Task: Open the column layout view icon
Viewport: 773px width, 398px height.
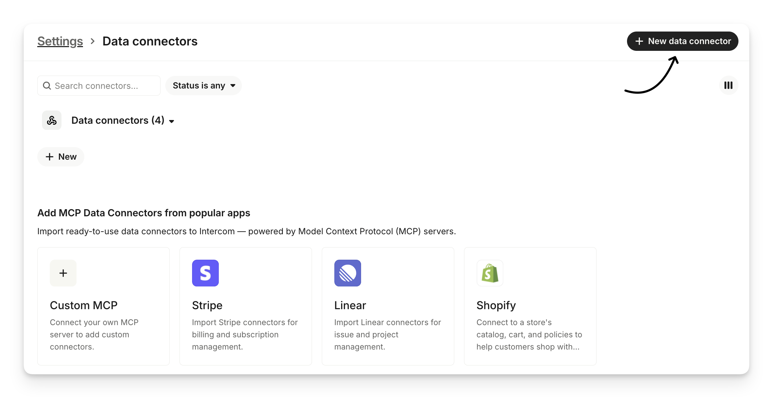Action: [728, 85]
